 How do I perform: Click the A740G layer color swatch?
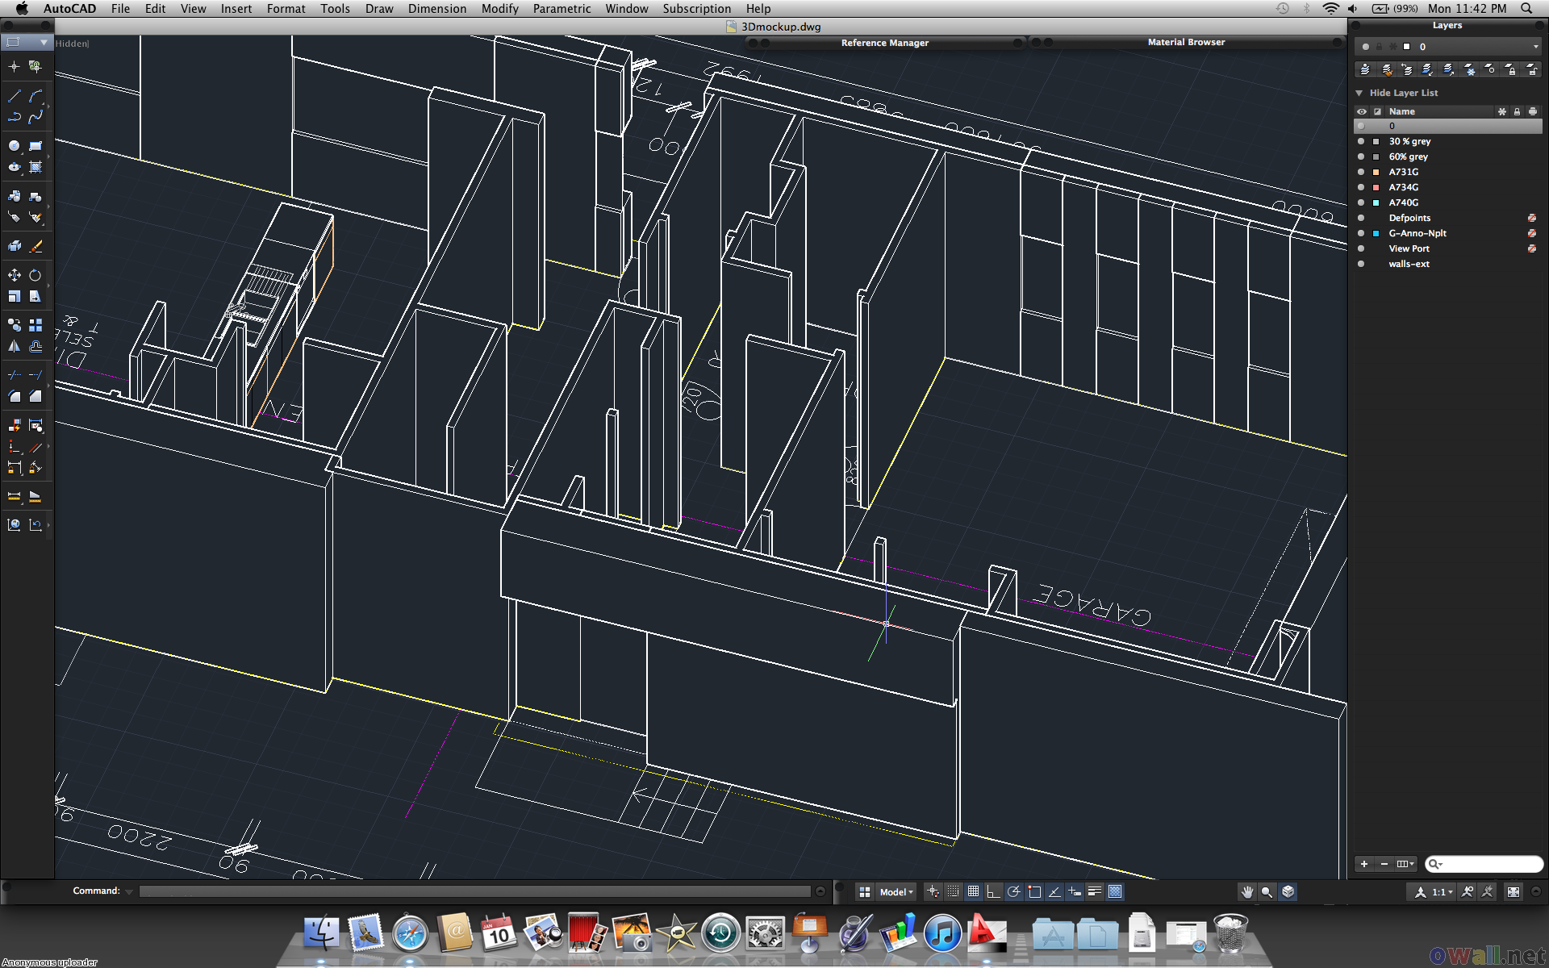click(x=1376, y=202)
